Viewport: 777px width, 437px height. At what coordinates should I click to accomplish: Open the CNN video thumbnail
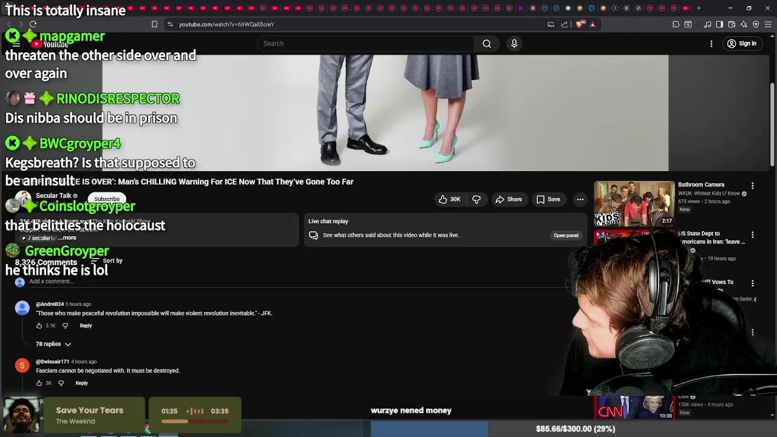coord(634,408)
